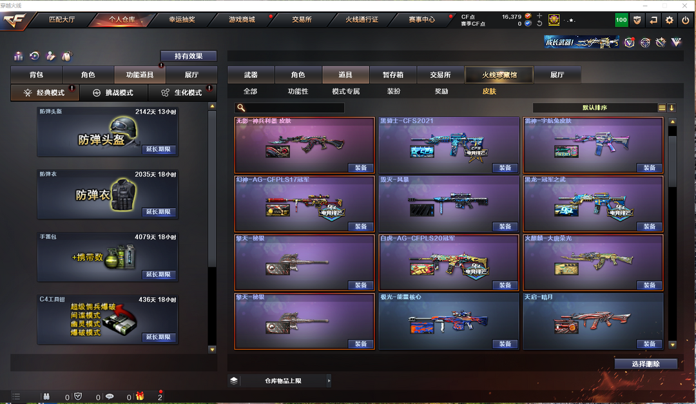Equip the 黑骑士-CFS2021 skin
Image resolution: width=696 pixels, height=404 pixels.
pyautogui.click(x=505, y=168)
